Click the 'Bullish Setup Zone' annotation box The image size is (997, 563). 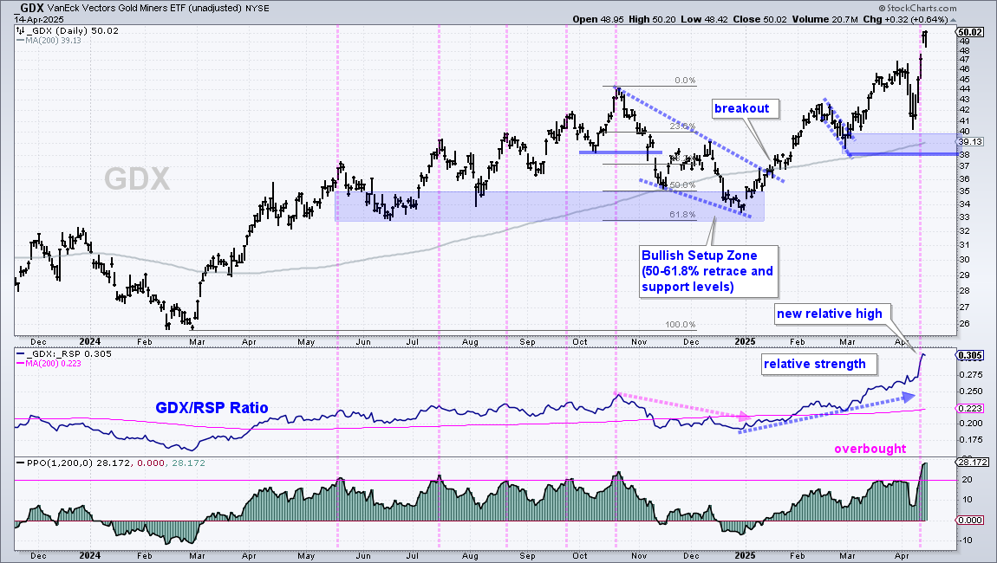(708, 271)
